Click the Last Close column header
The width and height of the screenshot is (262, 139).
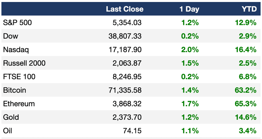tap(125, 9)
